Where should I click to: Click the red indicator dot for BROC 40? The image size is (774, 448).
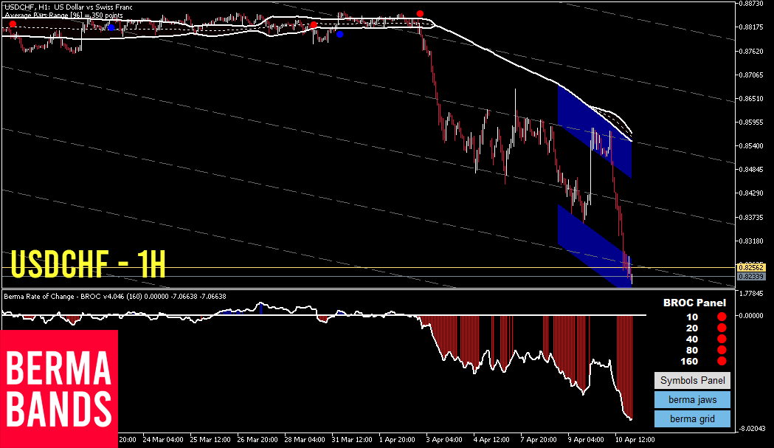722,339
